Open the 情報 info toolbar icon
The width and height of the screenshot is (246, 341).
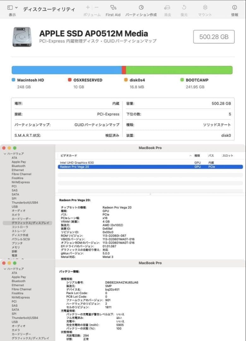tap(234, 8)
